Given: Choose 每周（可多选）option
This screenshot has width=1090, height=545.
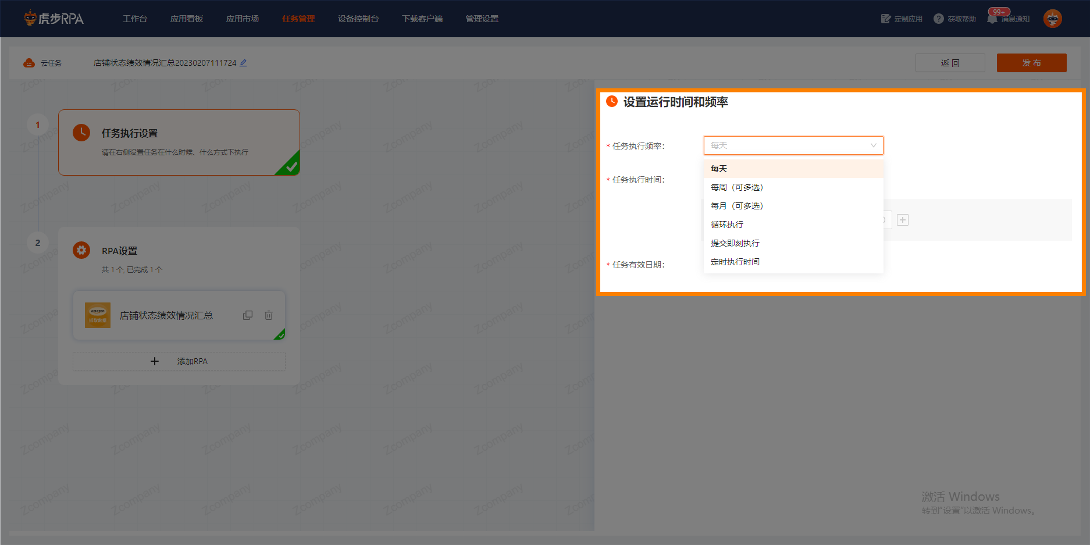Looking at the screenshot, I should (x=793, y=187).
